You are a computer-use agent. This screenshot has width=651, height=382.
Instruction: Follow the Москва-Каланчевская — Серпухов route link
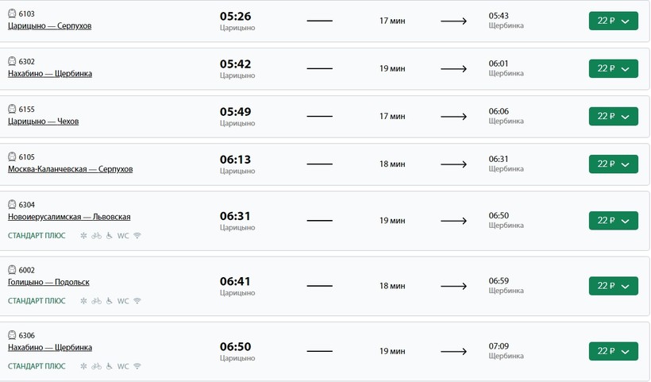(70, 169)
